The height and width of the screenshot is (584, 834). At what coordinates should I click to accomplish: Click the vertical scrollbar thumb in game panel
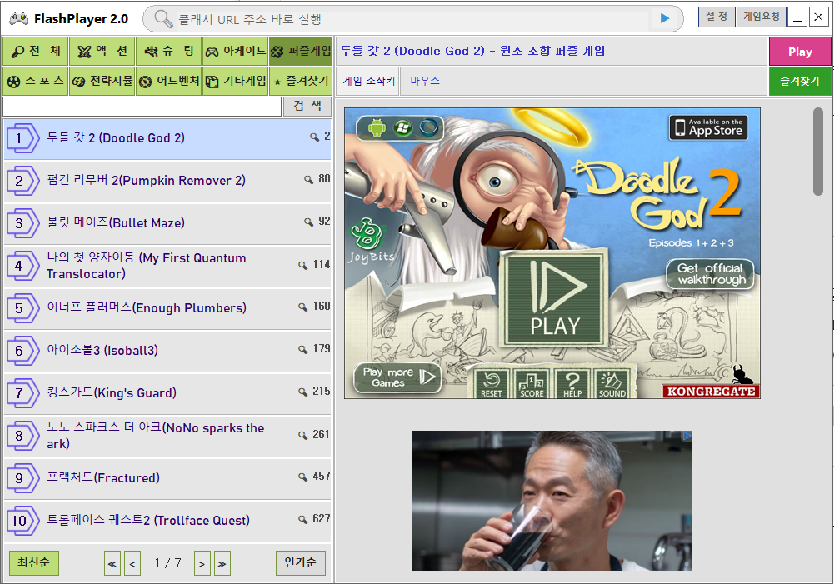[818, 152]
